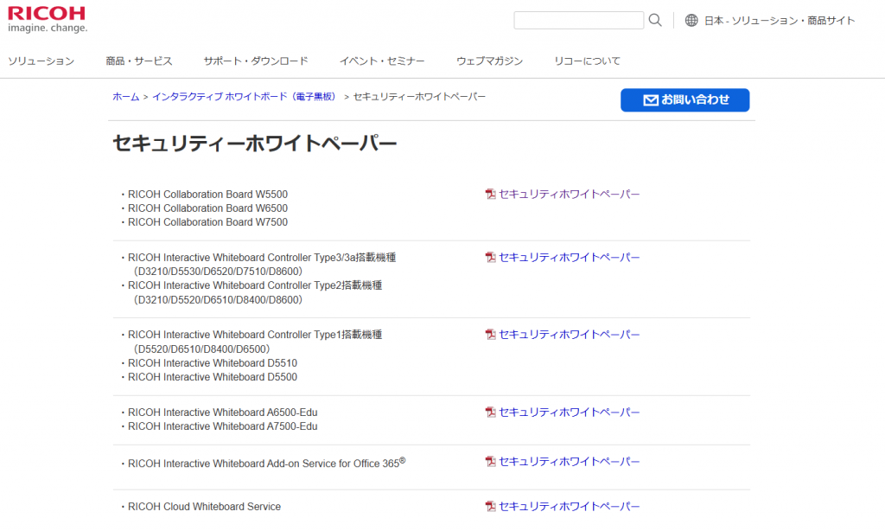885x531 pixels.
Task: Click PDF icon for Controller Type1 row
Action: tap(491, 335)
